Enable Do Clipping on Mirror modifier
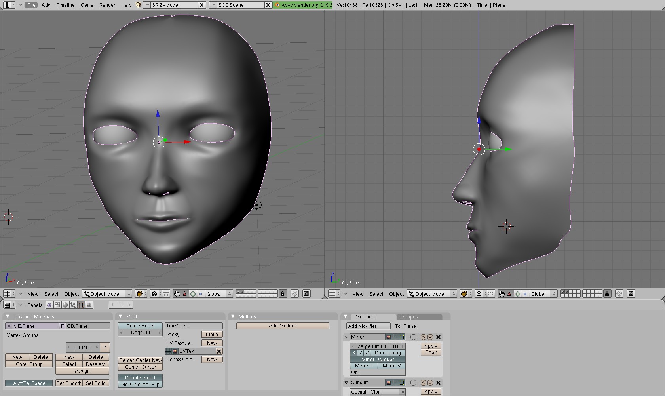This screenshot has width=665, height=396. [x=388, y=353]
